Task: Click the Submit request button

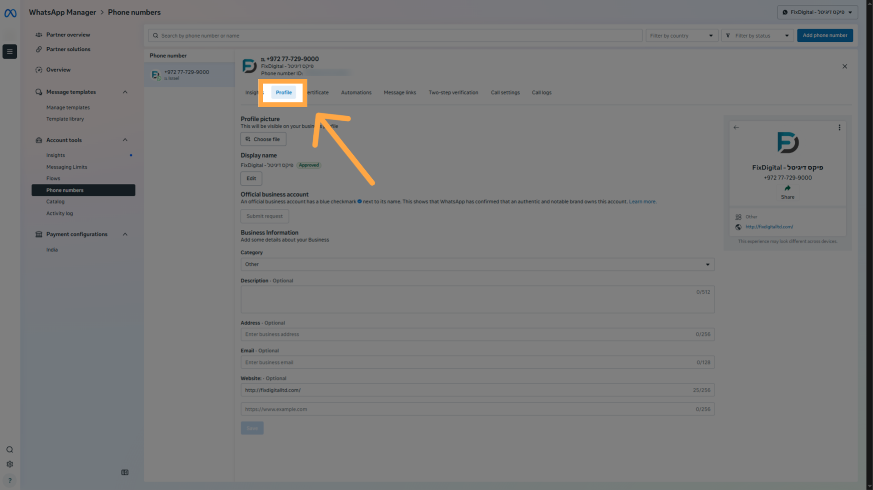Action: click(x=265, y=216)
